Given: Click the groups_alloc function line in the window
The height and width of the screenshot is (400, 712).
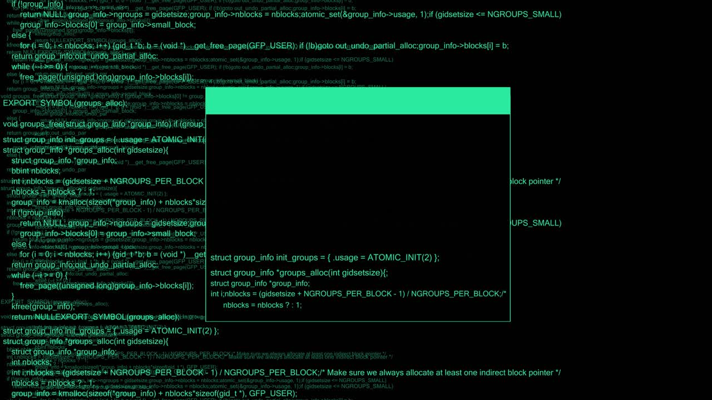Looking at the screenshot, I should pos(299,273).
